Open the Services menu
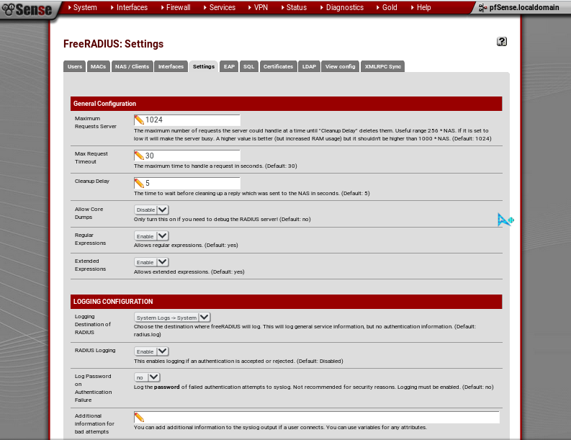The height and width of the screenshot is (440, 571). [x=220, y=7]
